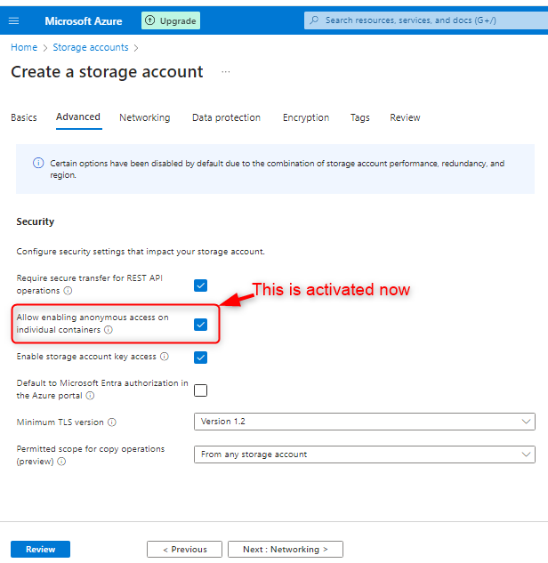The width and height of the screenshot is (548, 563).
Task: Expand Permitted scope for copy operations dropdown
Action: click(364, 454)
